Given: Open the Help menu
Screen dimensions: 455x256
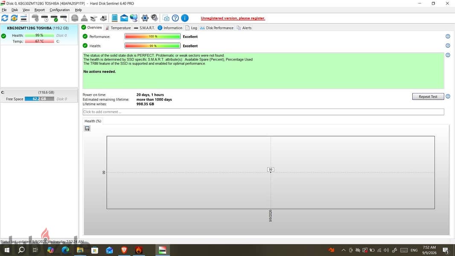Looking at the screenshot, I should [x=79, y=10].
